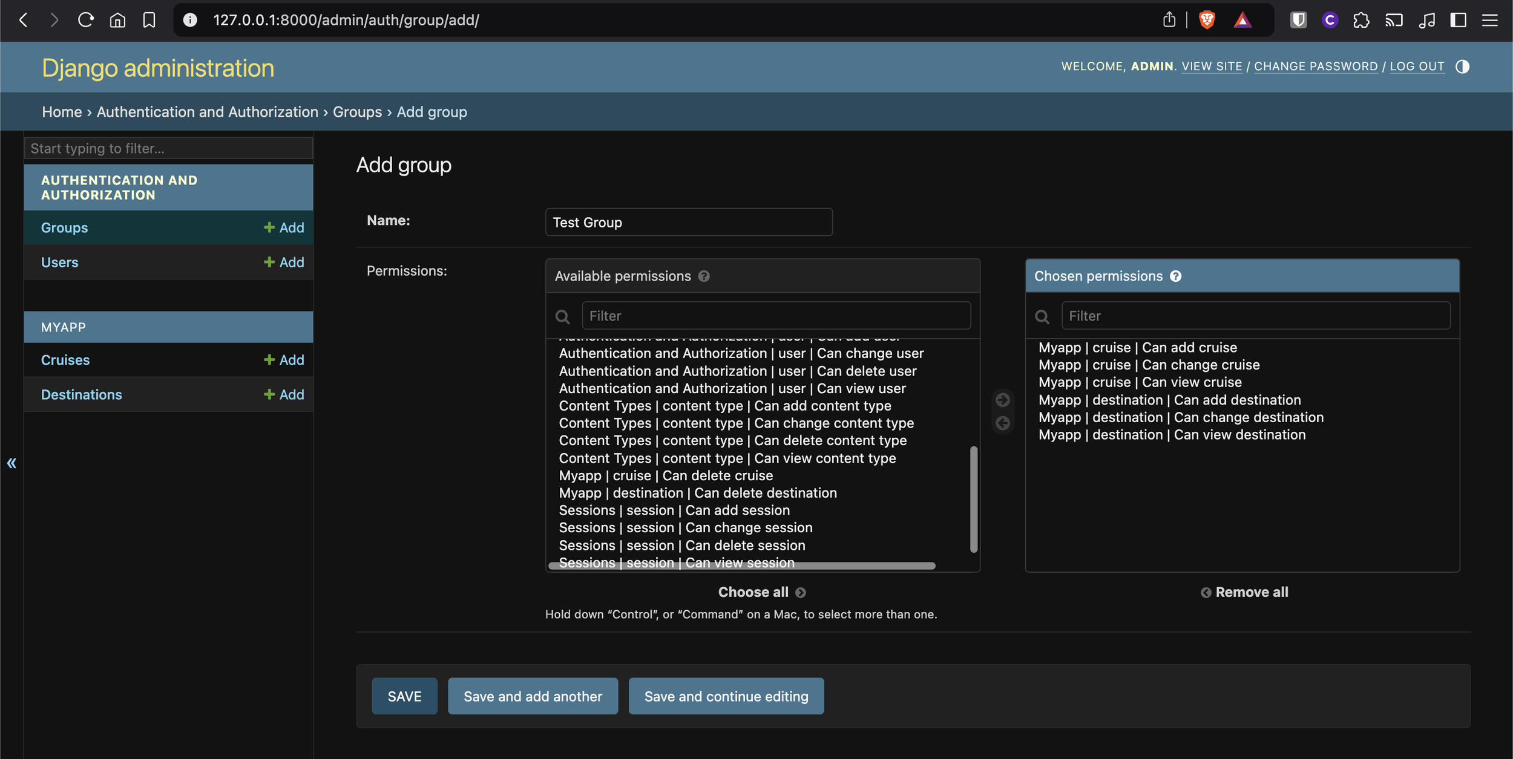This screenshot has height=759, width=1513.
Task: Toggle the light/dark theme icon
Action: click(x=1462, y=67)
